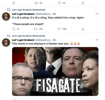Screen dimensions: 105x100
Task: Open the second "Let's get Kraken! Retweeted" label
Action: [x=28, y=36]
